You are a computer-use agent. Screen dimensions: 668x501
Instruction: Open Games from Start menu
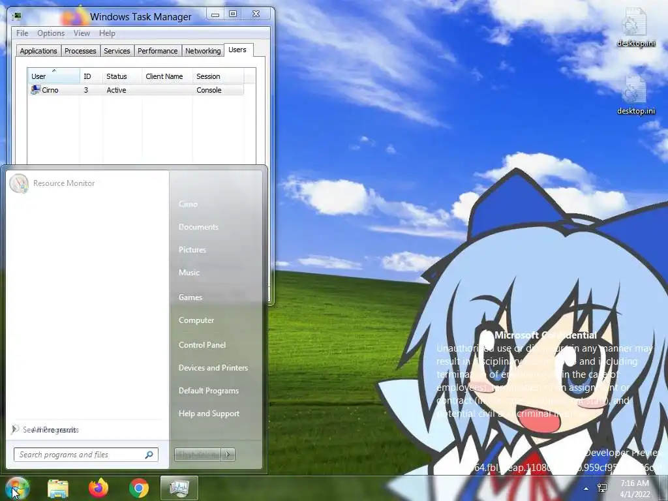coord(190,297)
